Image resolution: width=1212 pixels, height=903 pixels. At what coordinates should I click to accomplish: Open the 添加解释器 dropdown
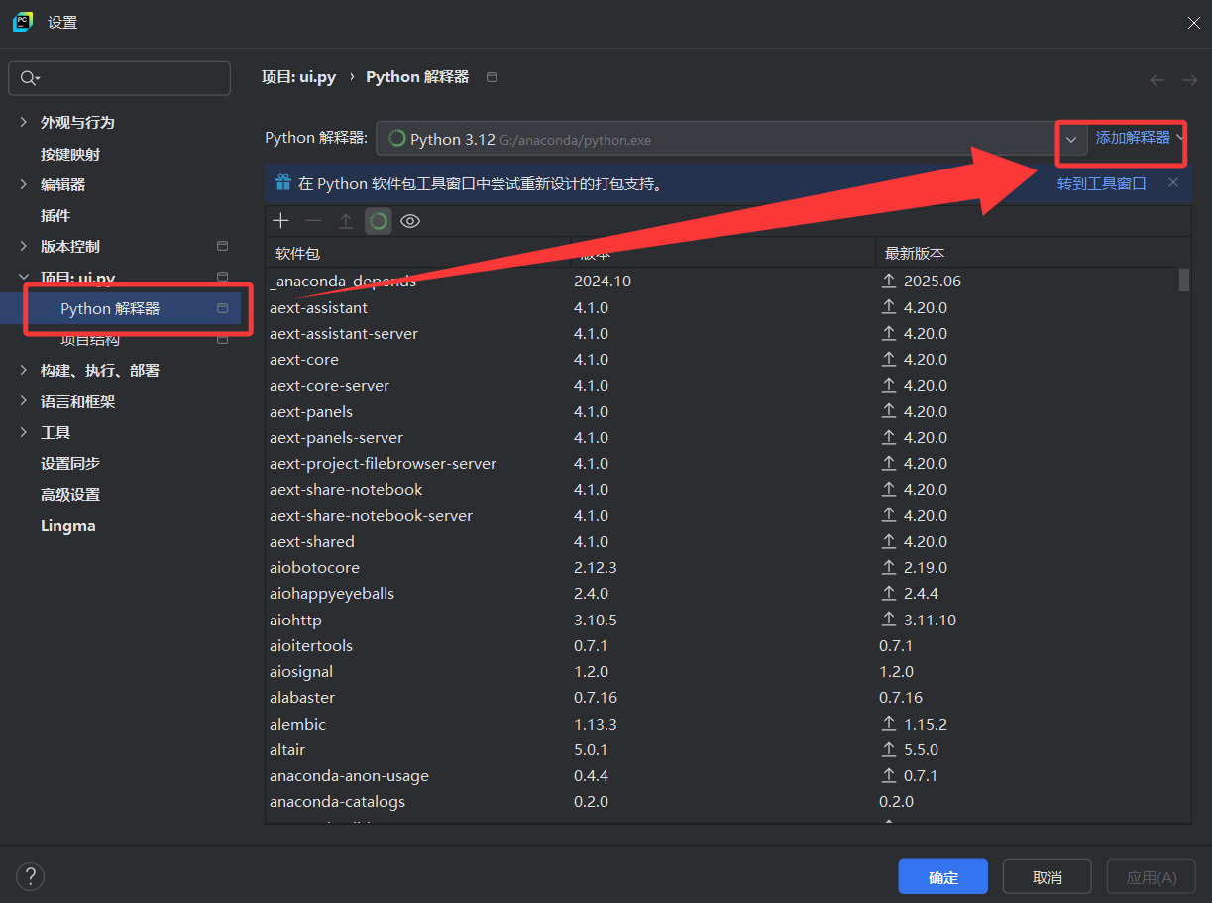[1140, 138]
